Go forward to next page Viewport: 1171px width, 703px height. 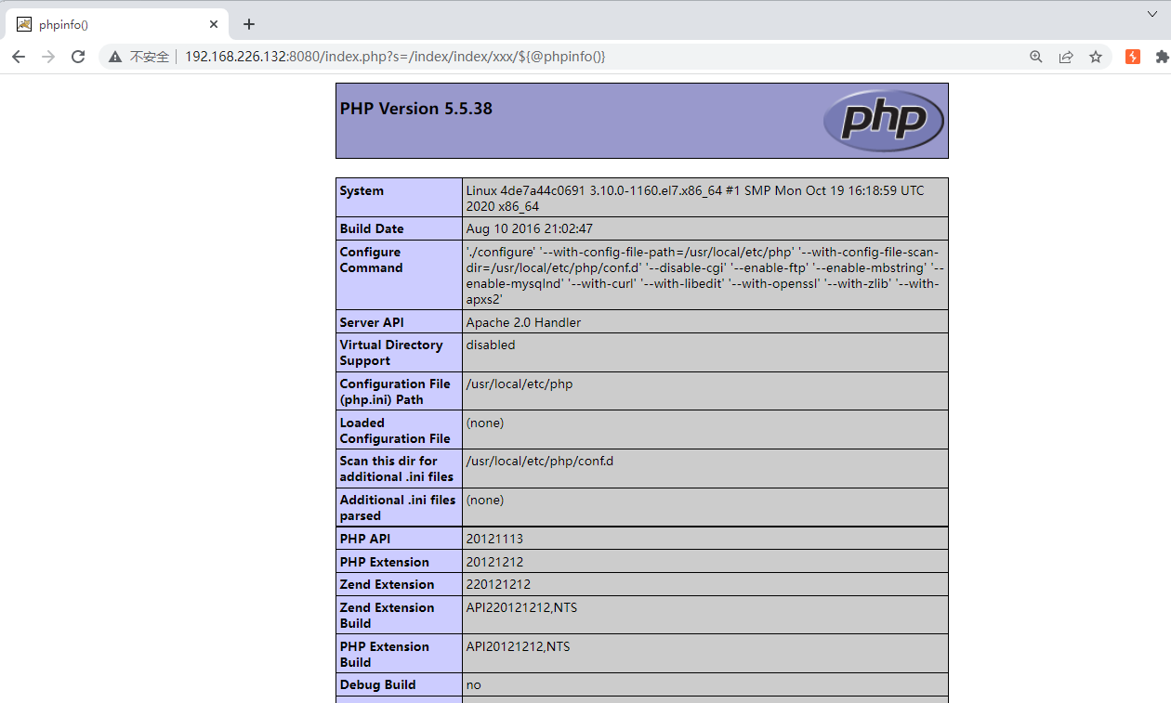[x=48, y=57]
